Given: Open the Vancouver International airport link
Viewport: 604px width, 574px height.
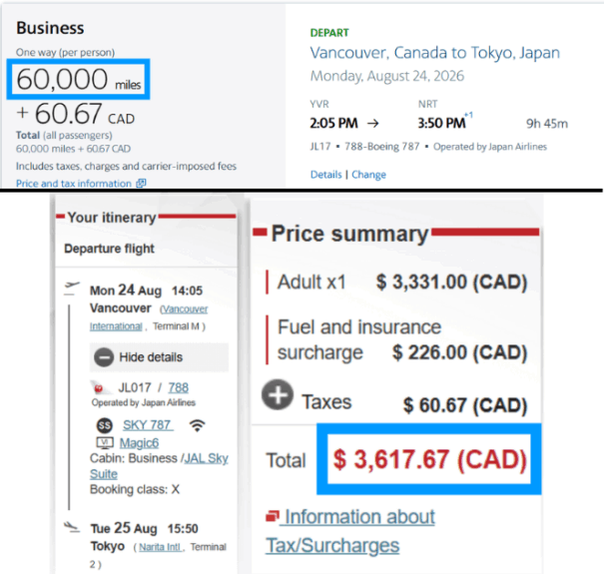Looking at the screenshot, I should coord(148,317).
